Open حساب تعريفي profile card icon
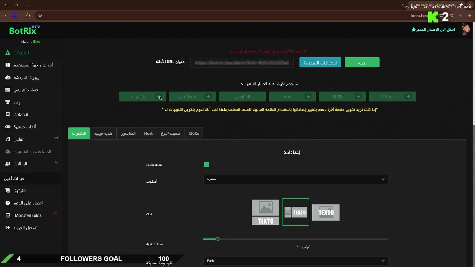The height and width of the screenshot is (267, 475). 7,90
